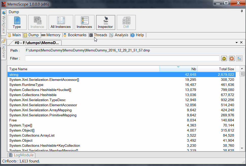Expand the Workplace side panel
The image size is (246, 166).
pos(4,23)
